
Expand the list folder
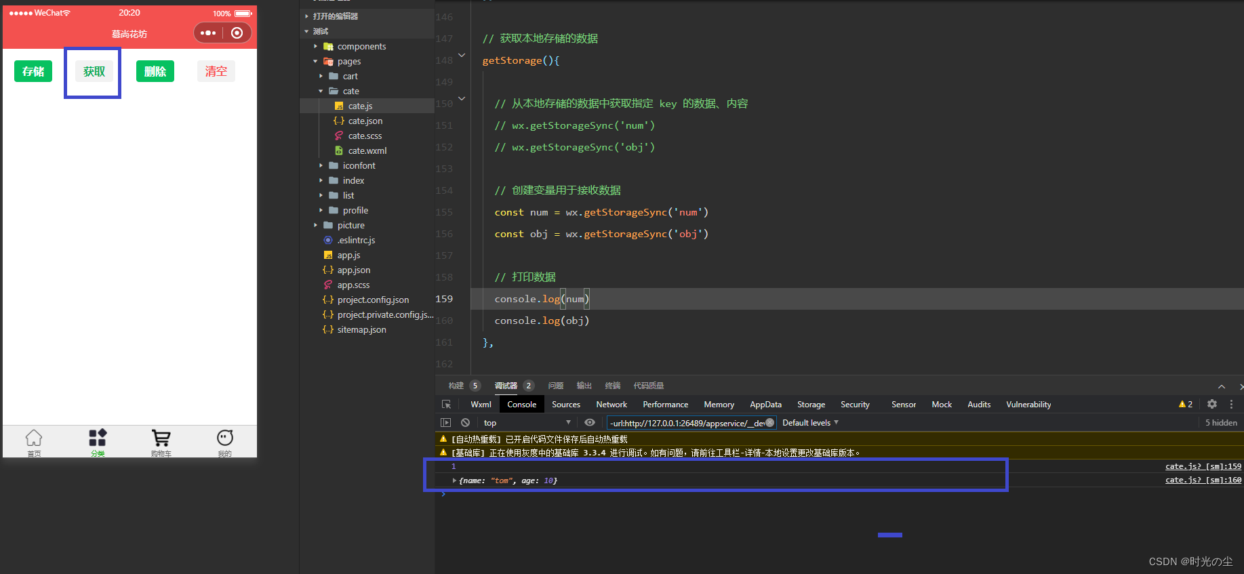pos(321,195)
